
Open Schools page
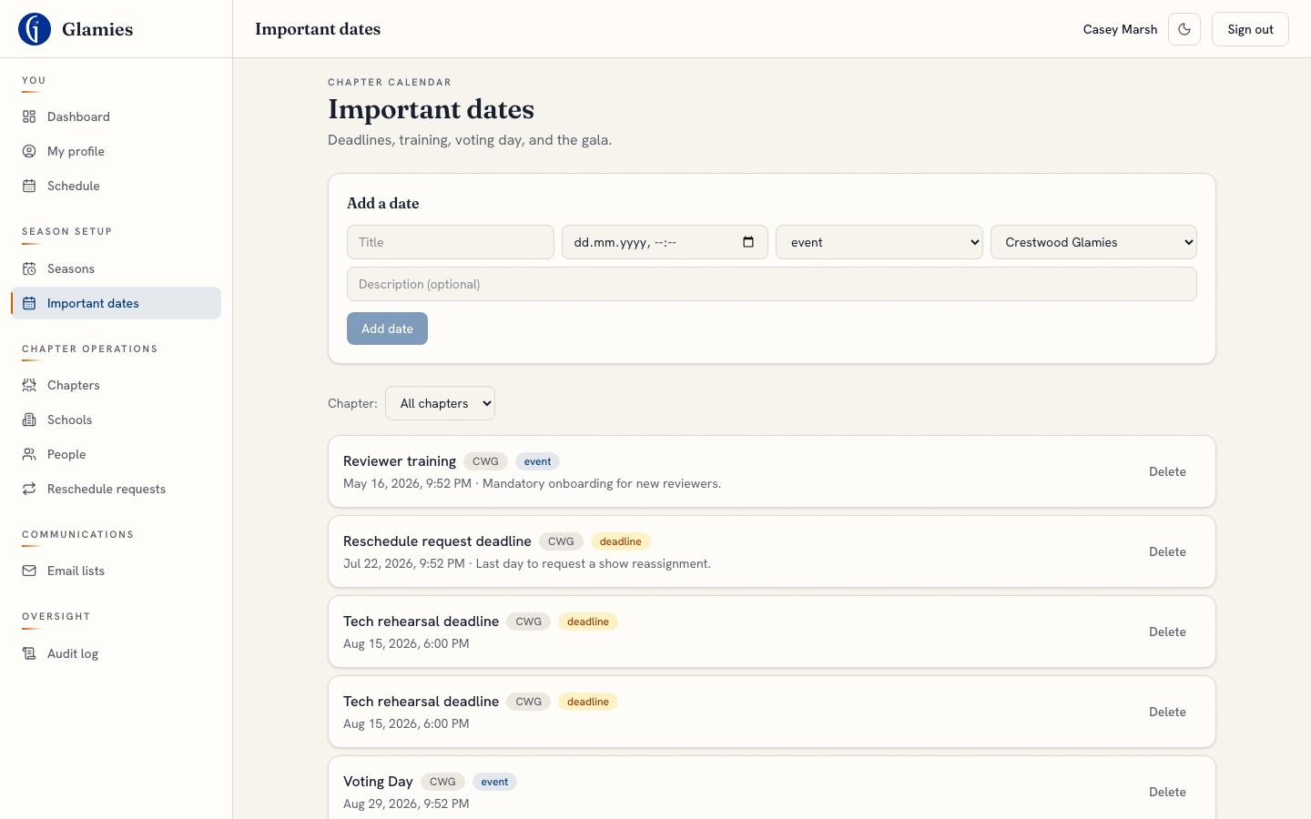point(116,420)
